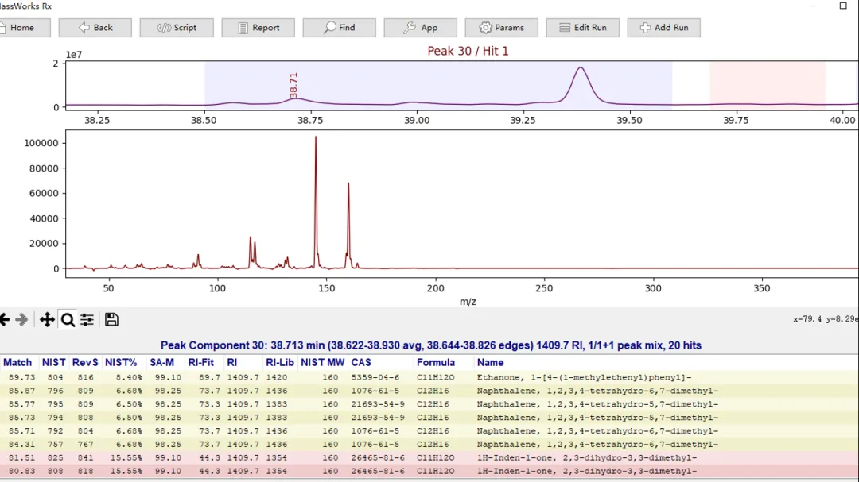This screenshot has width=859, height=482.
Task: Select the pan/move axes tool
Action: [47, 319]
